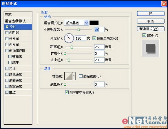This screenshot has height=129, width=168.
Task: Open the blend mode 正片叠底 dropdown
Action: [x=76, y=23]
